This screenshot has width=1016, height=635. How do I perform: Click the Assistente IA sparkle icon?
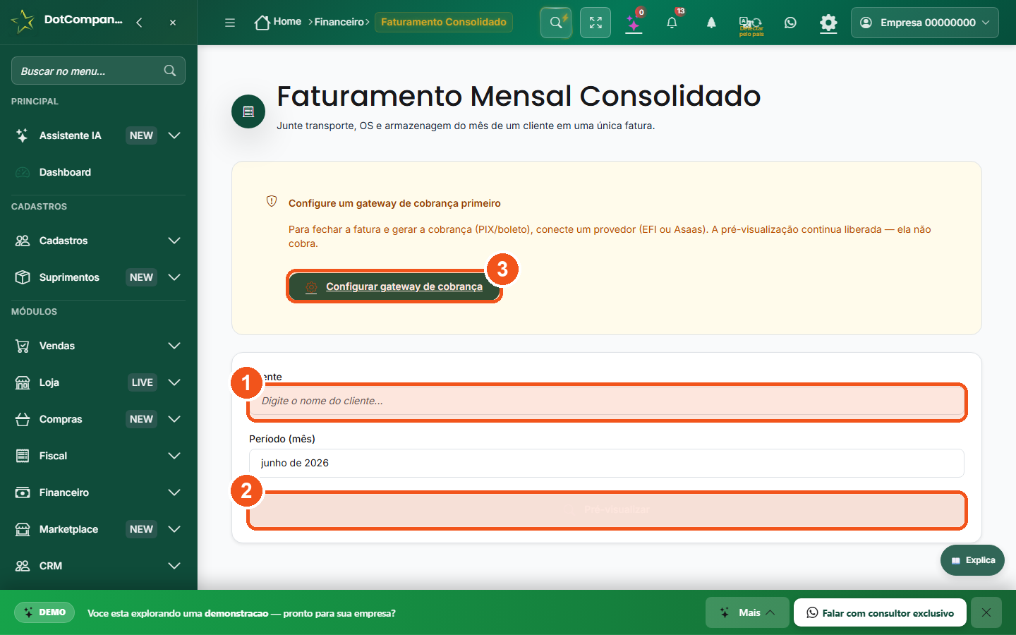[x=23, y=135]
